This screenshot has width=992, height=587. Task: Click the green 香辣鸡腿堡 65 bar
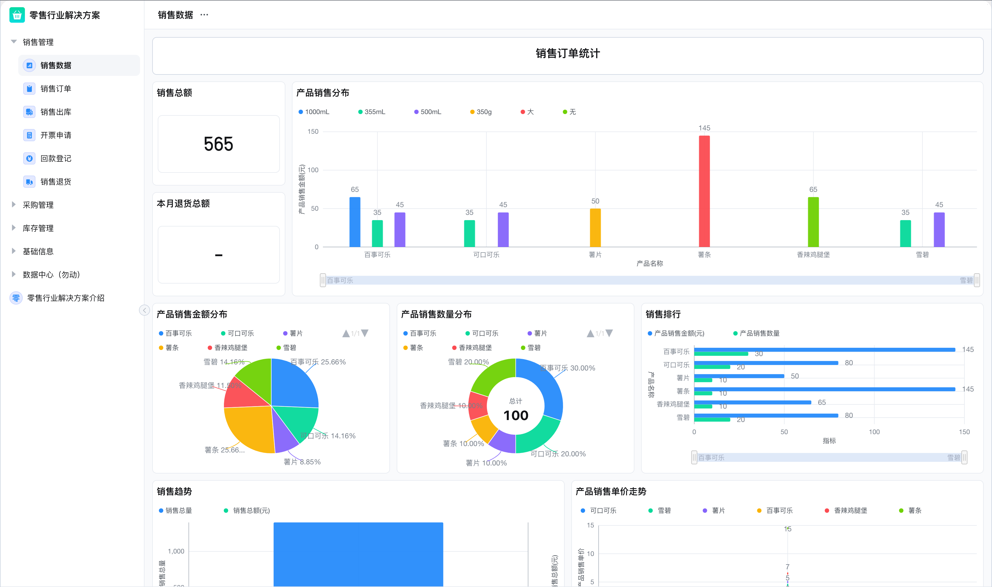tap(813, 222)
